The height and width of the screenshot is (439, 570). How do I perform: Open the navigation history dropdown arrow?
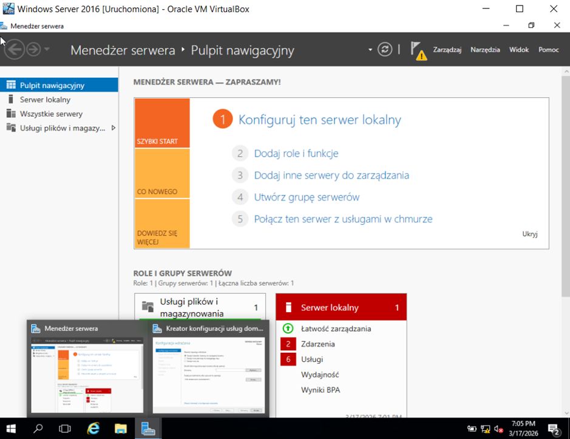(x=47, y=50)
